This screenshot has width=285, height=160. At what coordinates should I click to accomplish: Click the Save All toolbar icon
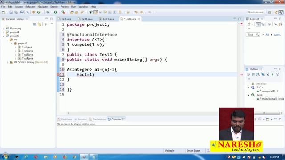click(x=16, y=12)
